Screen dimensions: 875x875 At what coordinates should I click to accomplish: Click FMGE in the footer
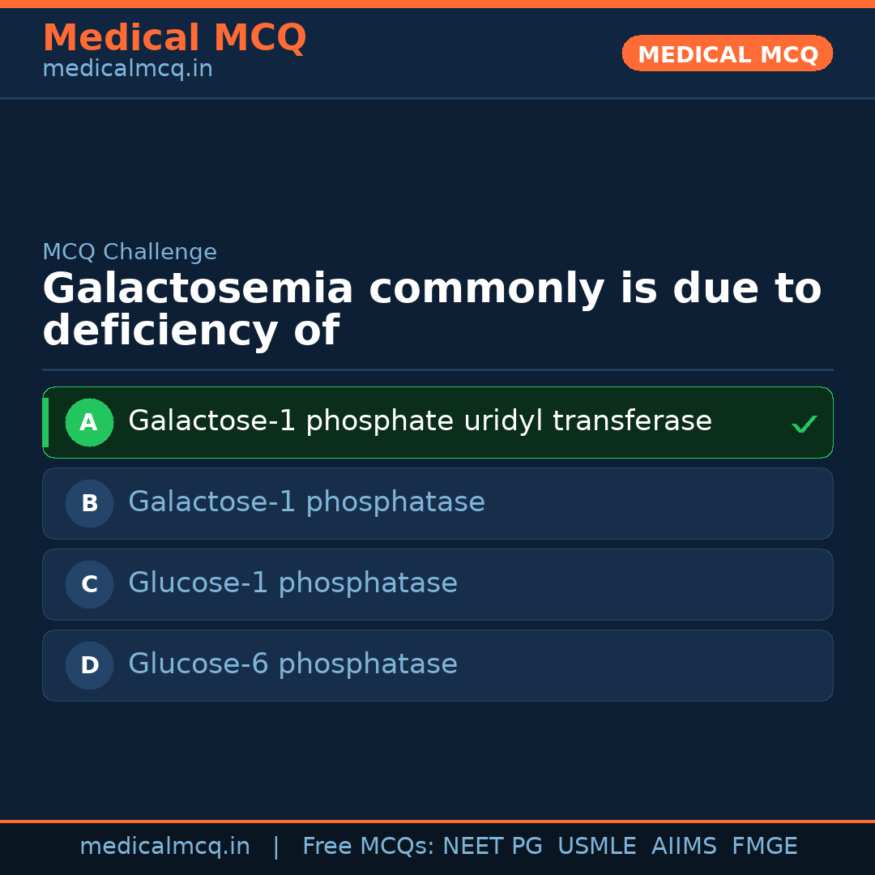pyautogui.click(x=764, y=847)
